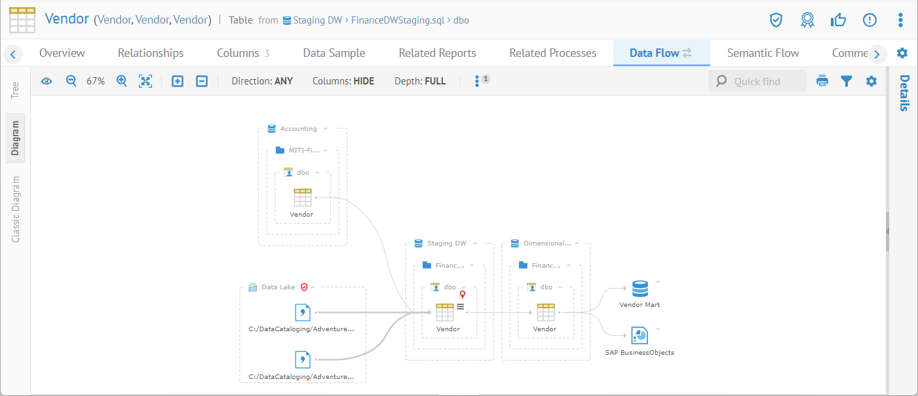The width and height of the screenshot is (918, 396).
Task: Expand the Vendor Mart node chevron
Action: point(658,281)
